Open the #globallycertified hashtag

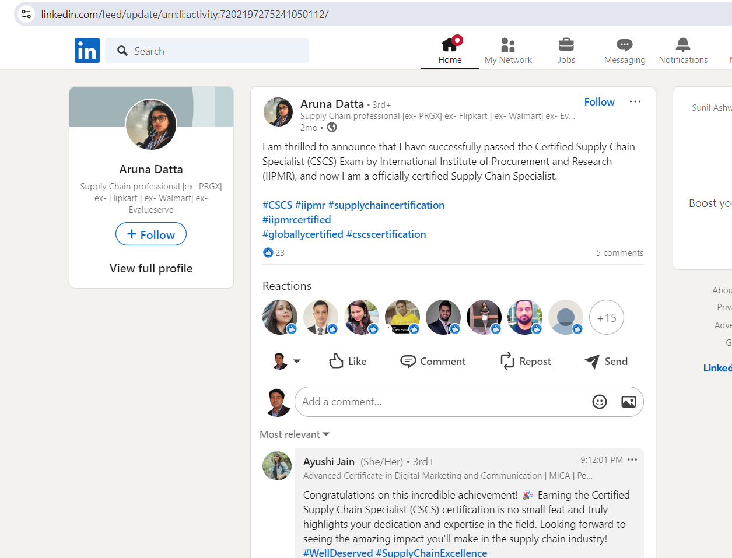click(303, 234)
